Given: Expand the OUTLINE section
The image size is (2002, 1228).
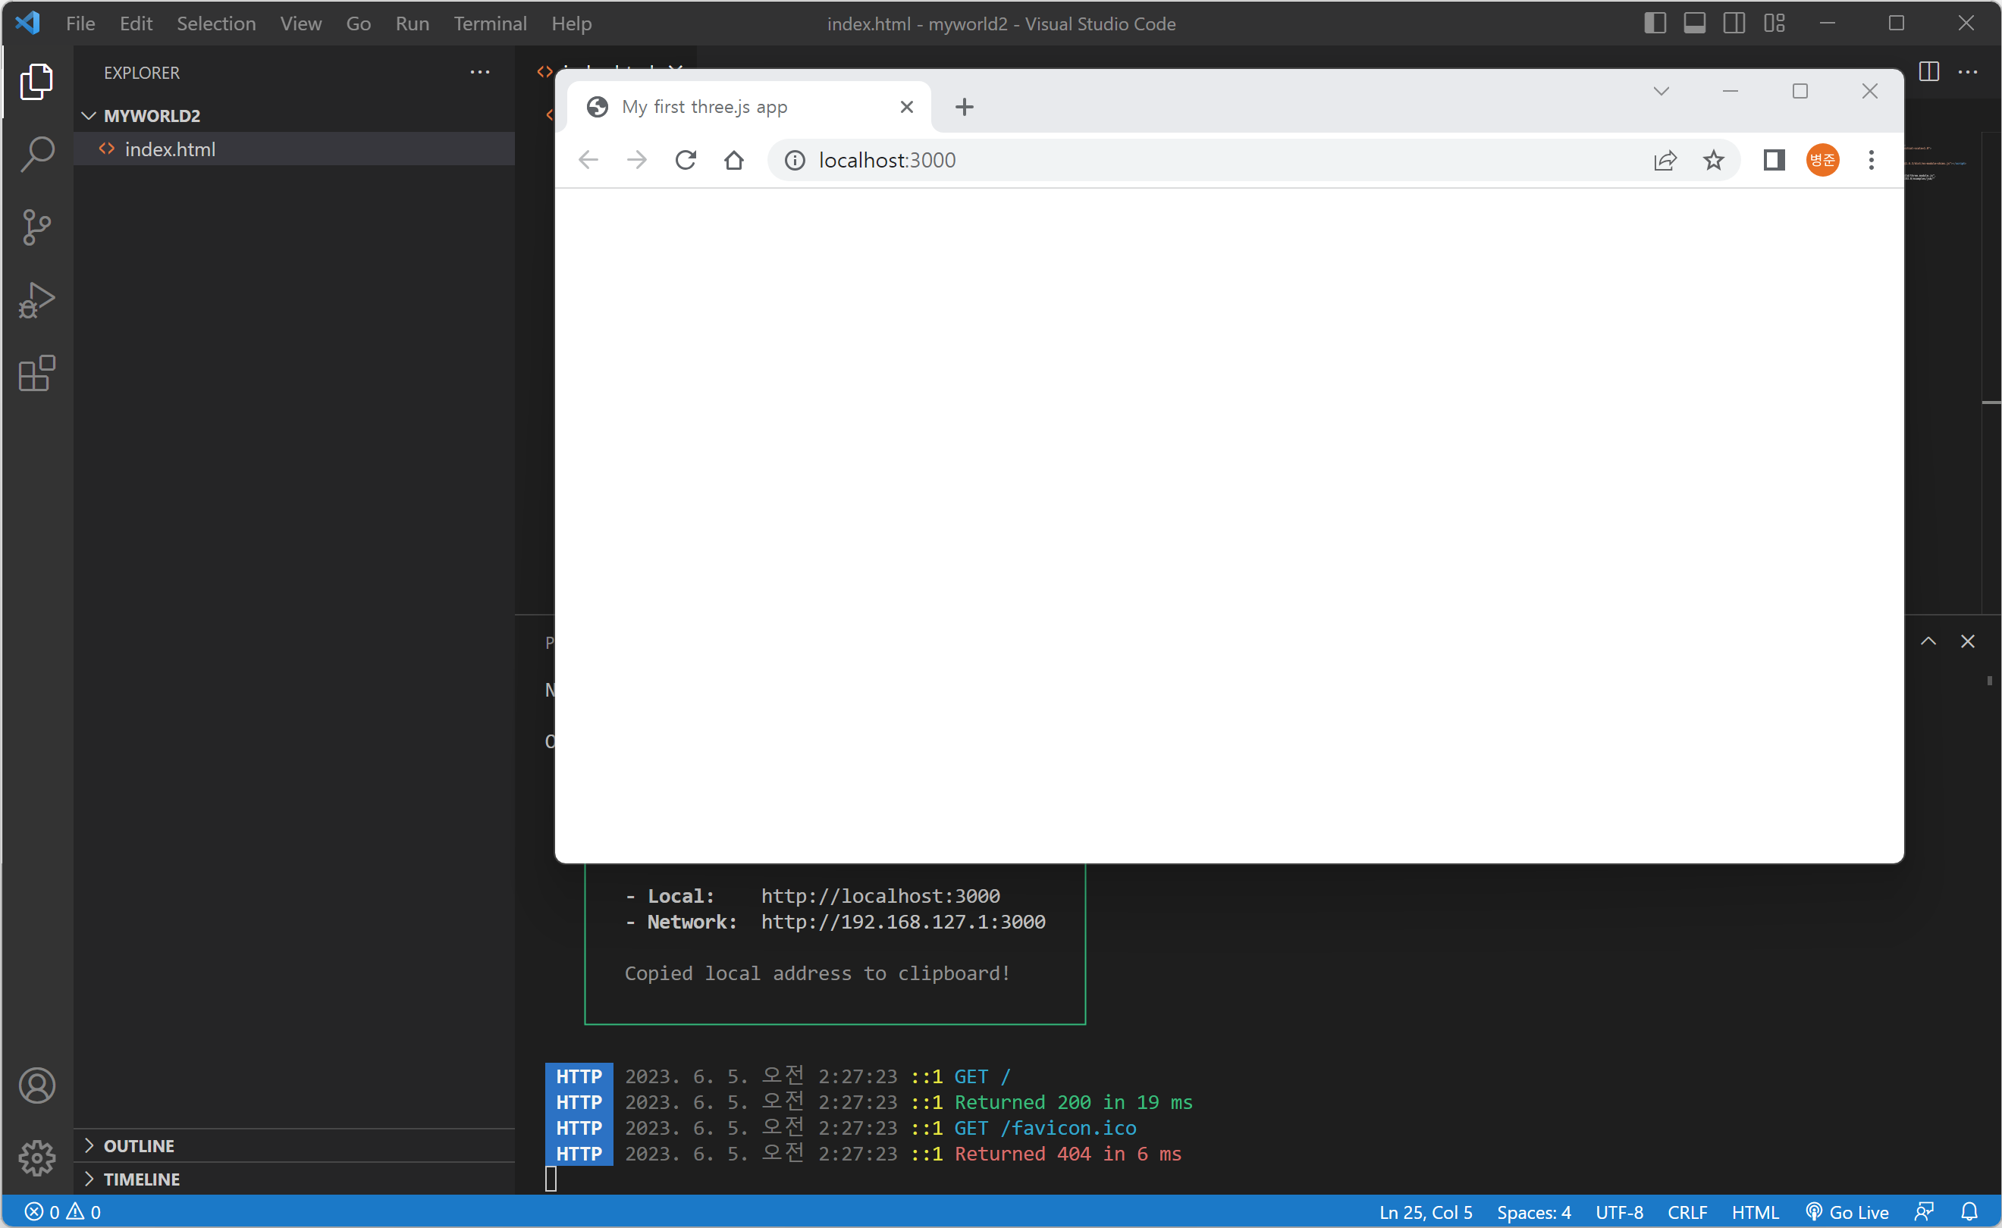Looking at the screenshot, I should (138, 1145).
